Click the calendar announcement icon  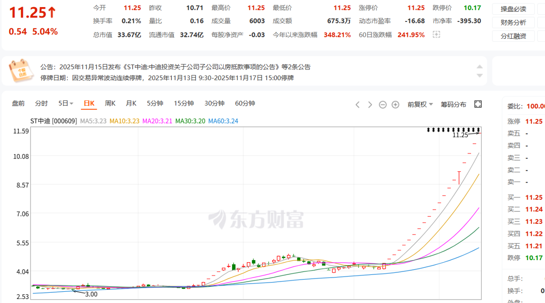[20, 70]
